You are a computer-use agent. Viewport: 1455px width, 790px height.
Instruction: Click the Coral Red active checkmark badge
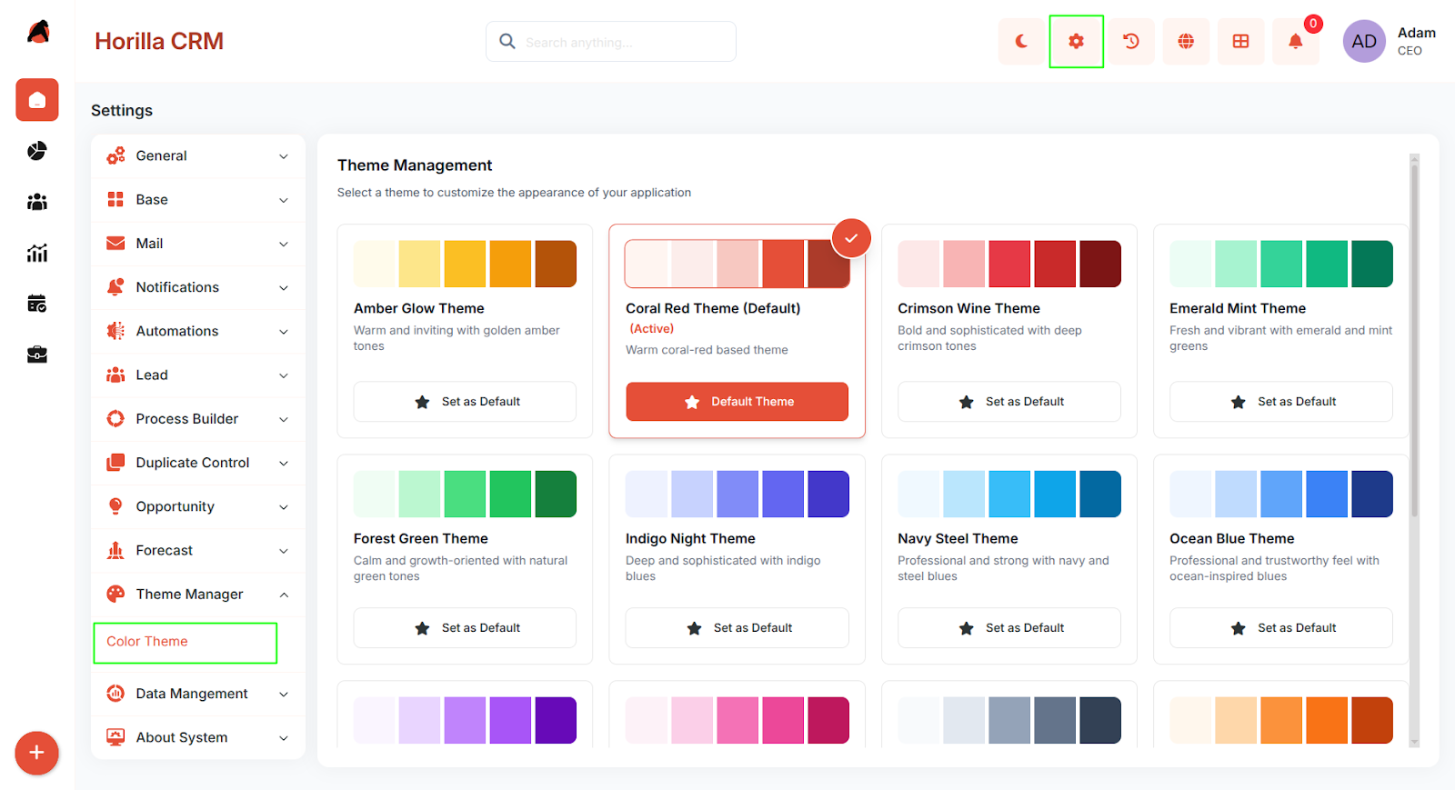pyautogui.click(x=851, y=238)
